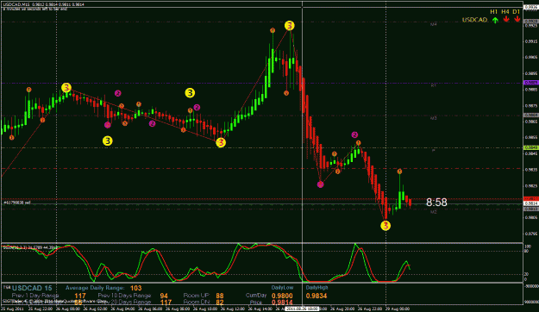Click the M2 pivot line label
The height and width of the screenshot is (312, 539).
point(434,212)
